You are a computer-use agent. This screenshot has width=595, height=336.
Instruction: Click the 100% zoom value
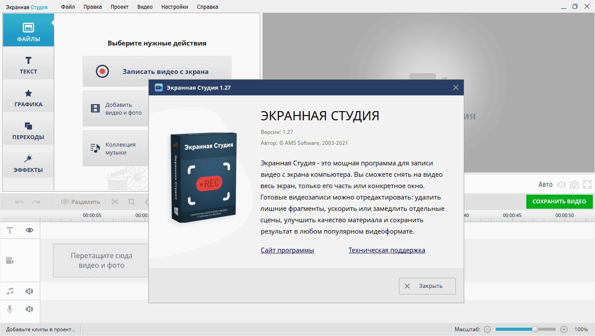(x=581, y=329)
